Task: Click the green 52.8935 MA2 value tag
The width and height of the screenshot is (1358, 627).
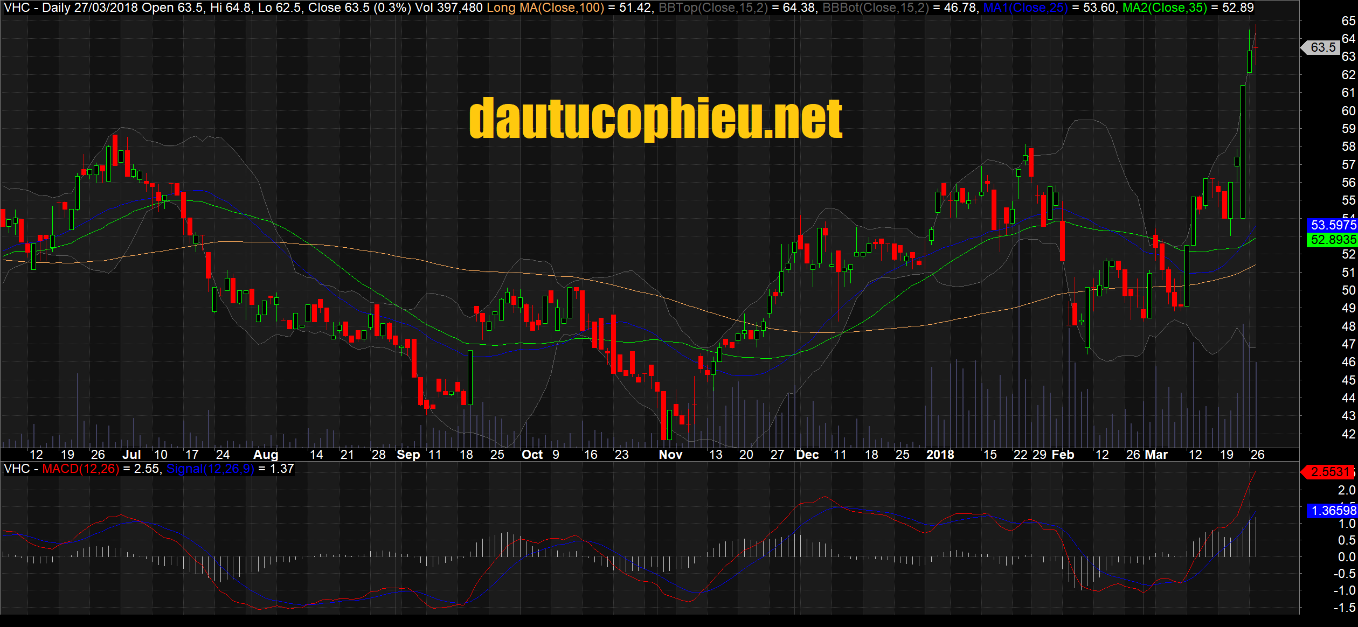Action: [x=1333, y=239]
